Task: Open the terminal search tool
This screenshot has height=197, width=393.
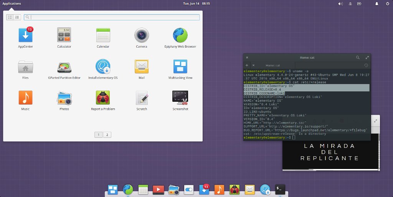Action: pyautogui.click(x=358, y=57)
